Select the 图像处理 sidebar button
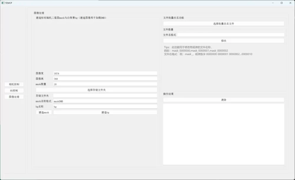This screenshot has width=295, height=180. (14, 97)
